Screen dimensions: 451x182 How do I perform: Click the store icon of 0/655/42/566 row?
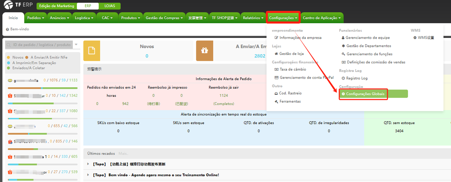click(x=10, y=126)
